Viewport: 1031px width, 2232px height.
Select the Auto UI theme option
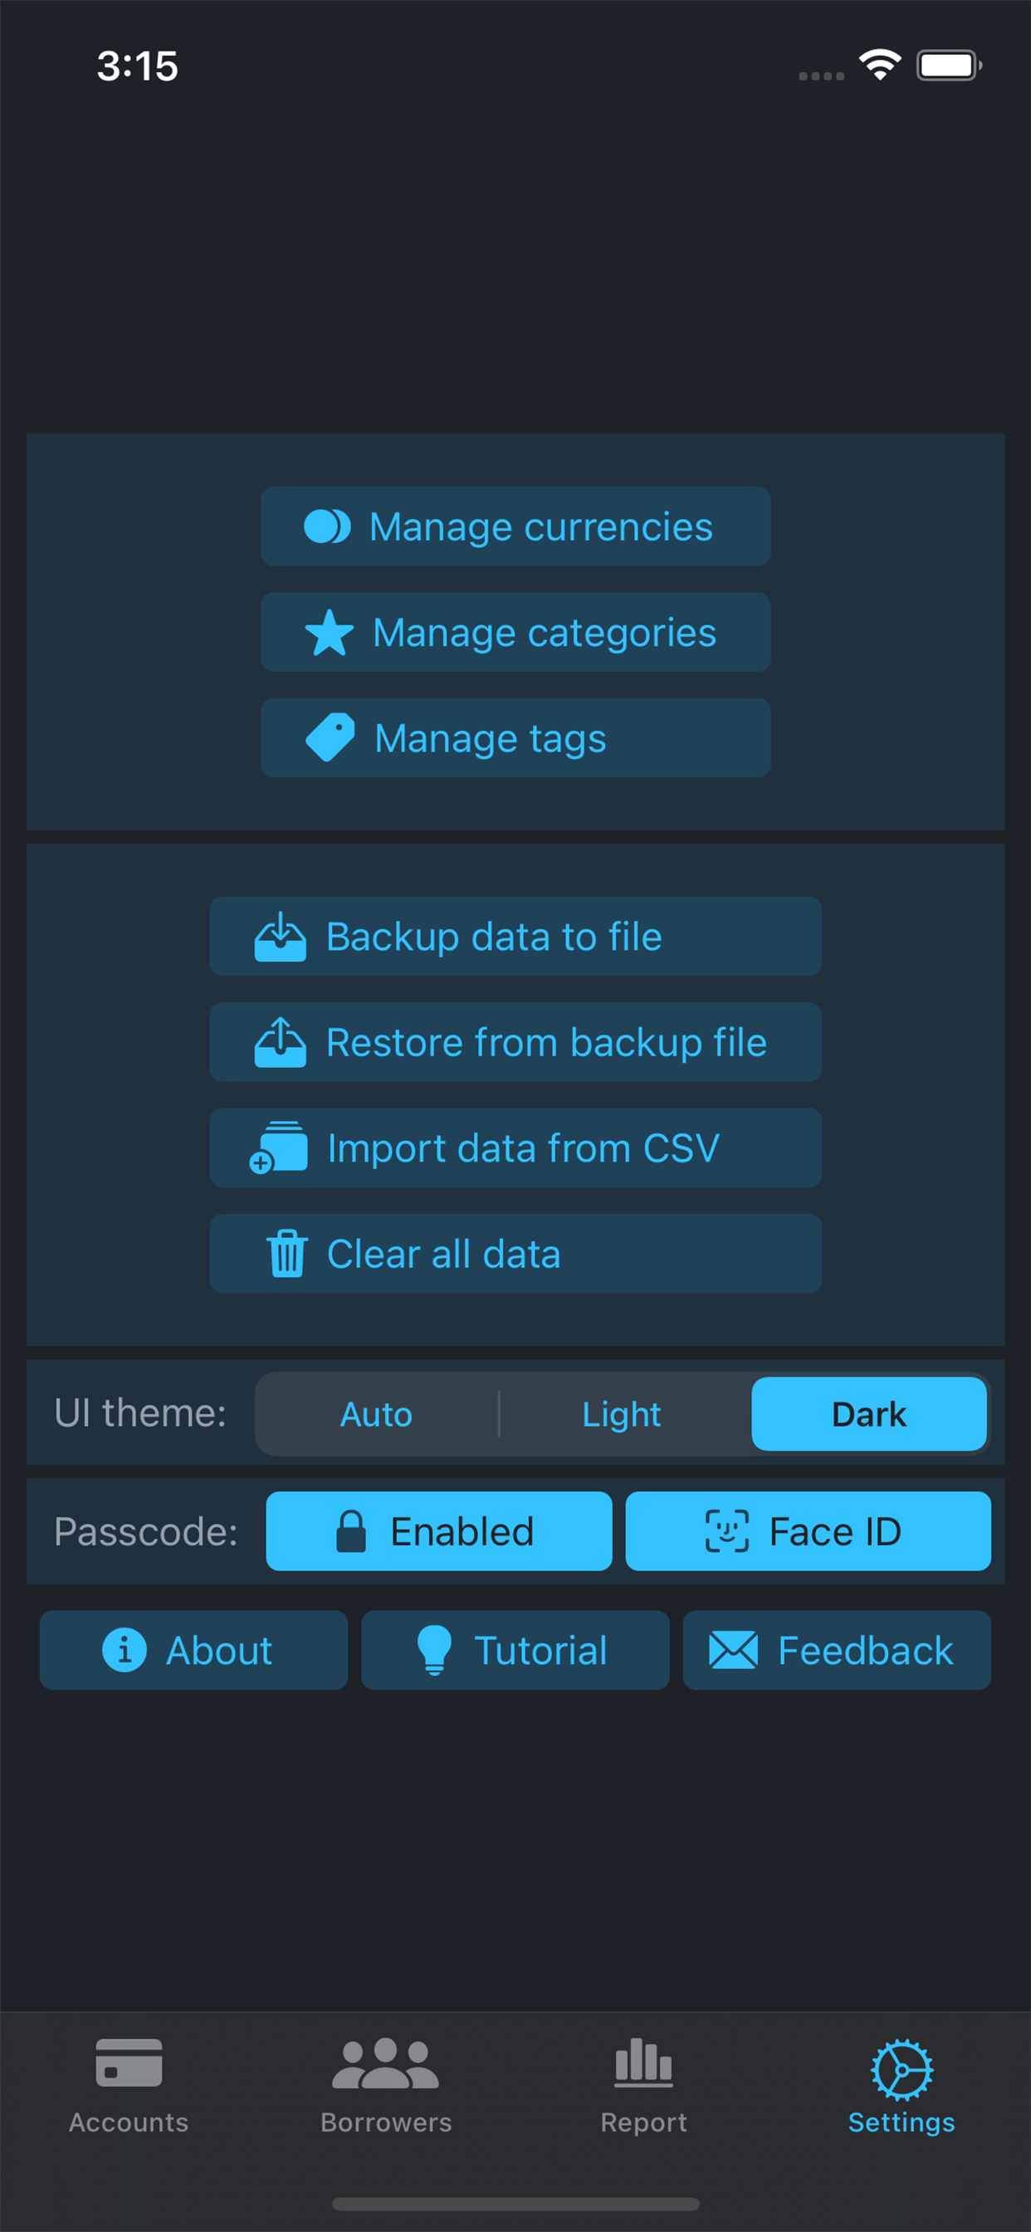(x=376, y=1414)
